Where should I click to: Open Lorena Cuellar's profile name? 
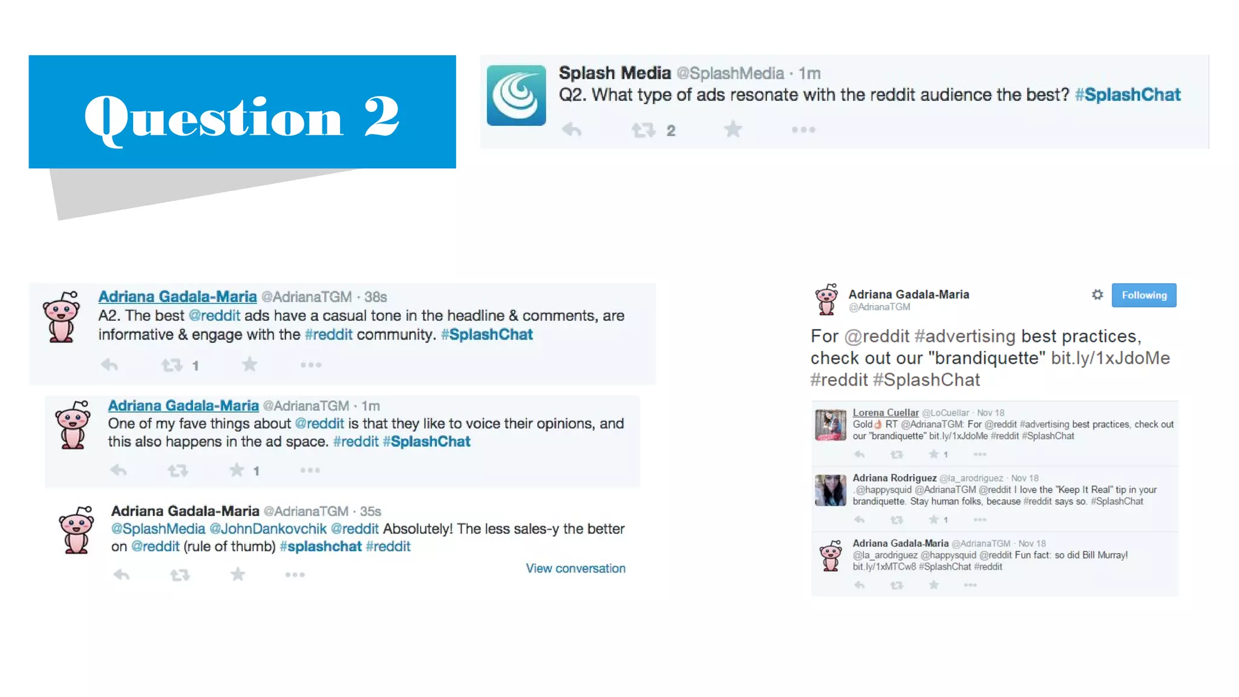(x=886, y=413)
